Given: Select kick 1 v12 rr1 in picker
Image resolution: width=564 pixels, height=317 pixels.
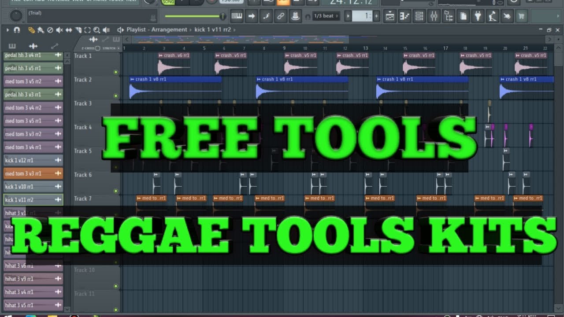Looking at the screenshot, I should coord(33,160).
